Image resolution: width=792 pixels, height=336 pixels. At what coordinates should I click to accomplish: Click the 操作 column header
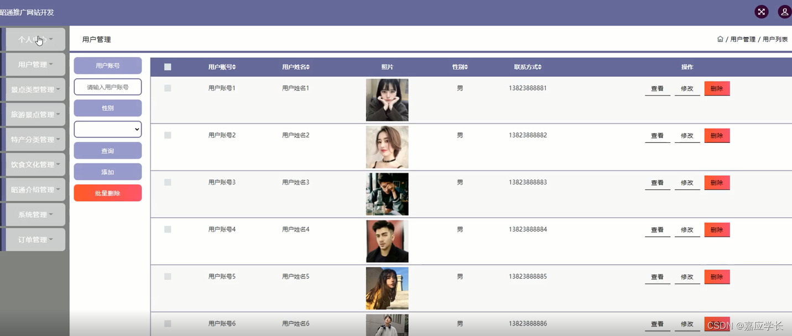[x=687, y=67]
